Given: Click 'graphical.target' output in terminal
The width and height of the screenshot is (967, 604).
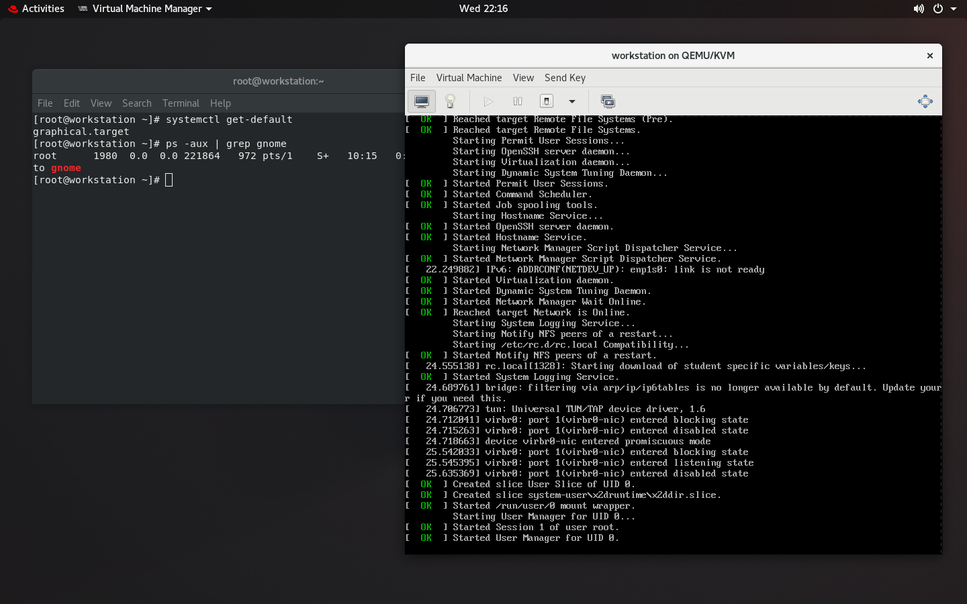Looking at the screenshot, I should point(81,132).
